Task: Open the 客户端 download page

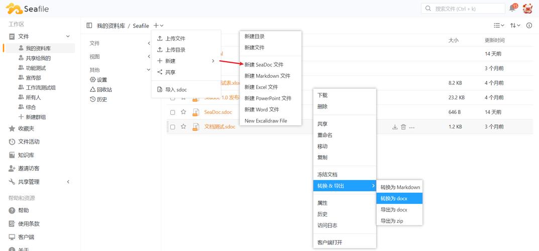Action: [26, 237]
